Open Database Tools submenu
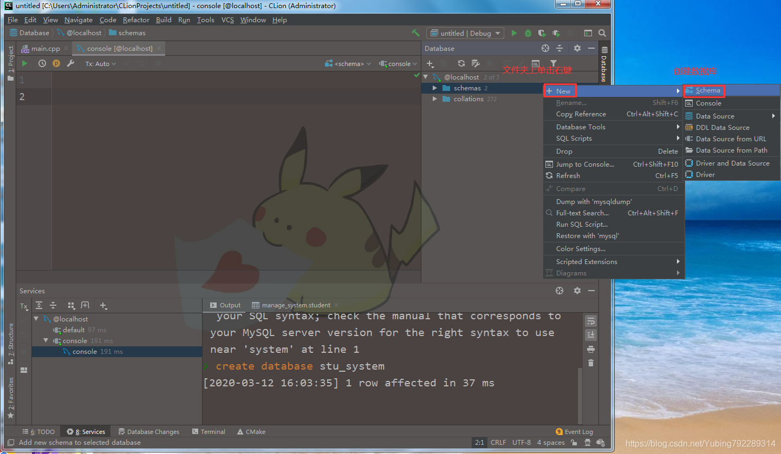This screenshot has width=781, height=454. (614, 127)
